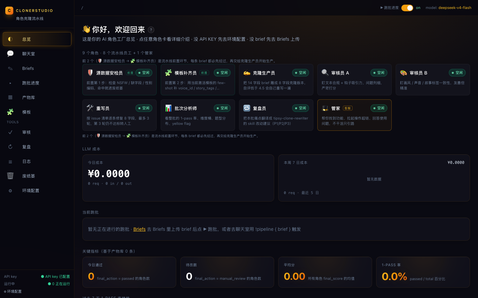Open the 总览 overview icon in sidebar
478x298 pixels.
tap(10, 39)
